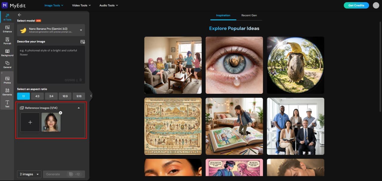Add a new reference image
382x181 pixels.
(x=30, y=122)
